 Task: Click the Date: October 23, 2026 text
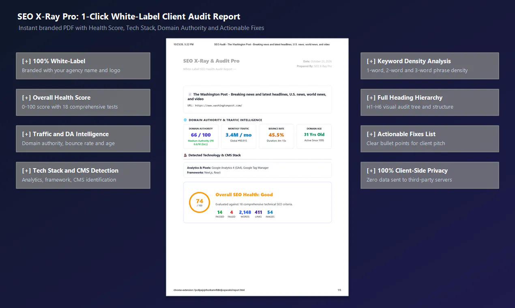(x=318, y=61)
